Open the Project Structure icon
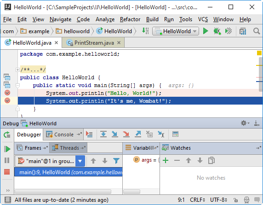 pyautogui.click(x=243, y=31)
